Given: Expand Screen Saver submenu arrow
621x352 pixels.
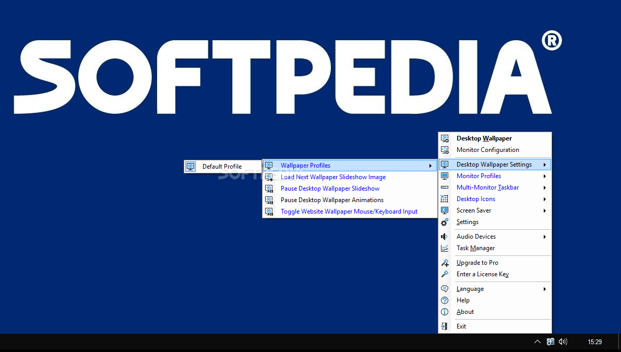Looking at the screenshot, I should pos(545,211).
